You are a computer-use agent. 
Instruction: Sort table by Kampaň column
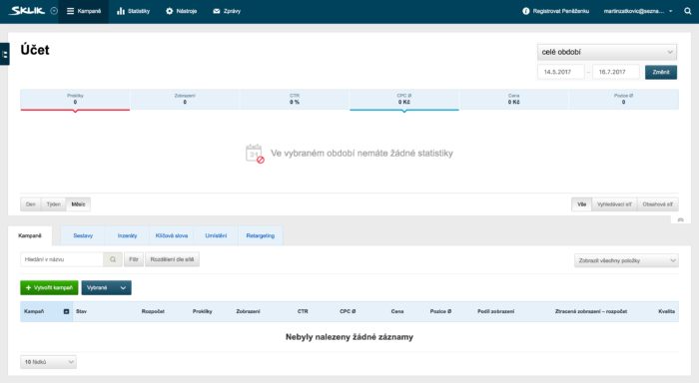[x=34, y=311]
